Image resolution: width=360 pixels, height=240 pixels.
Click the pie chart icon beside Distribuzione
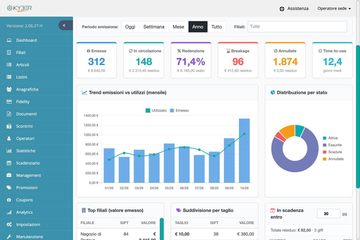273,93
